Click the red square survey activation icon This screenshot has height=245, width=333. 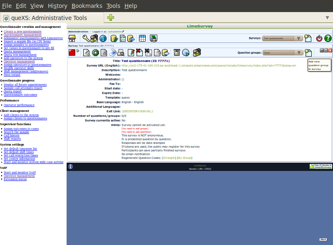(x=72, y=52)
